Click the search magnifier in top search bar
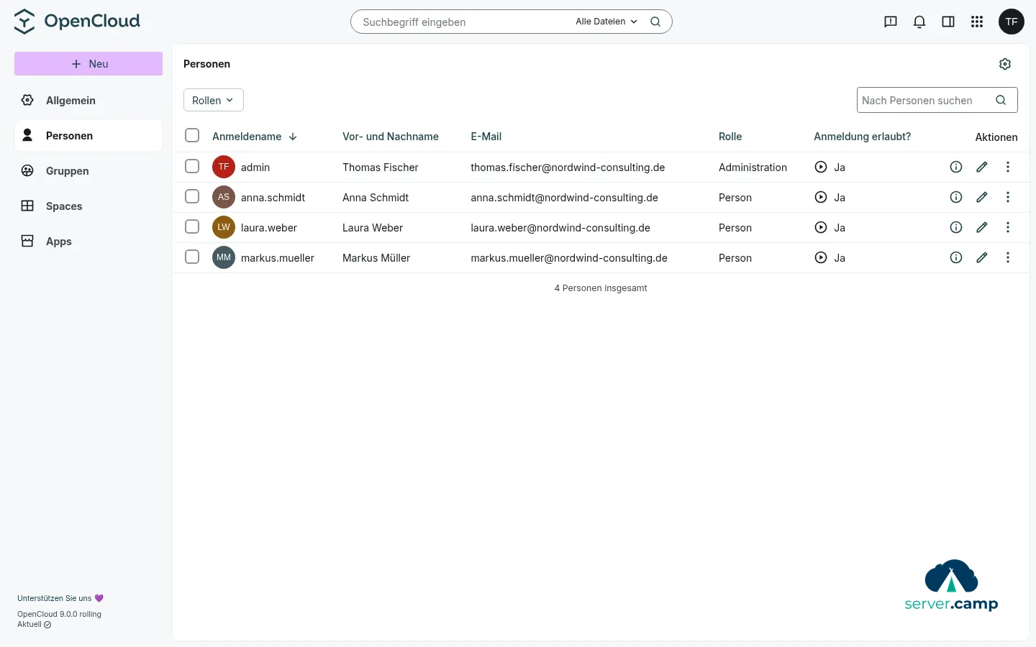This screenshot has width=1036, height=647. 655,22
